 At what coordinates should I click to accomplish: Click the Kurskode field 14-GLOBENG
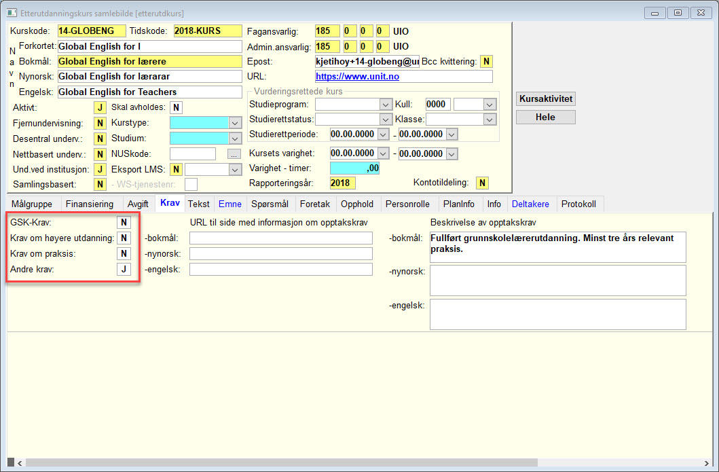pyautogui.click(x=92, y=31)
